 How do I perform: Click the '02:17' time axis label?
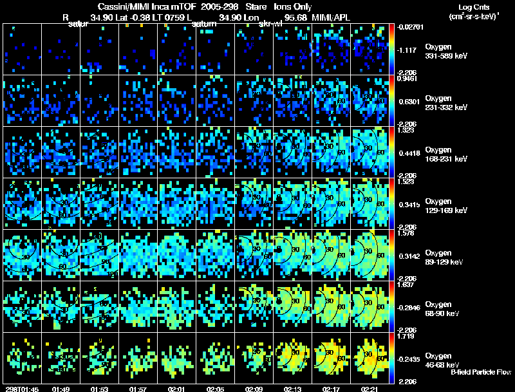(331, 389)
